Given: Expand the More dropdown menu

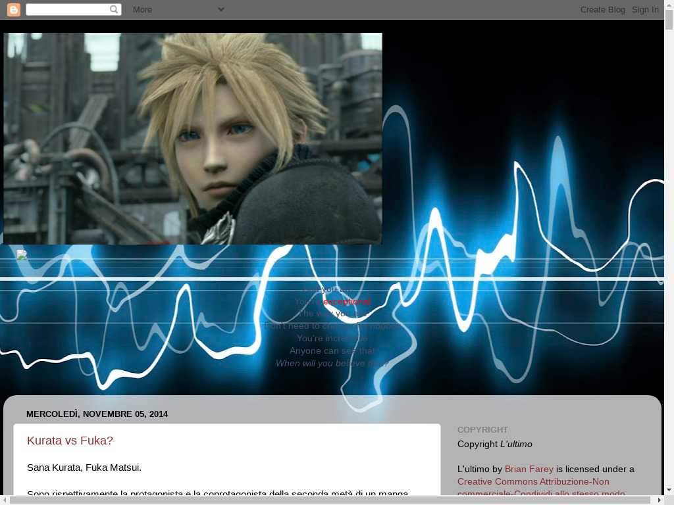Looking at the screenshot, I should (178, 9).
